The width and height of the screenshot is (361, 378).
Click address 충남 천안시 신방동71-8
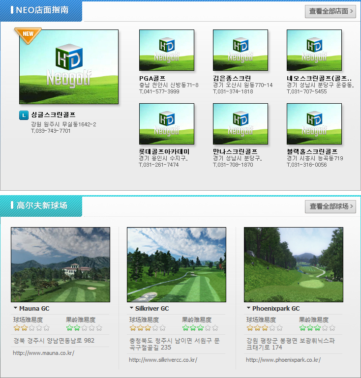pyautogui.click(x=169, y=85)
